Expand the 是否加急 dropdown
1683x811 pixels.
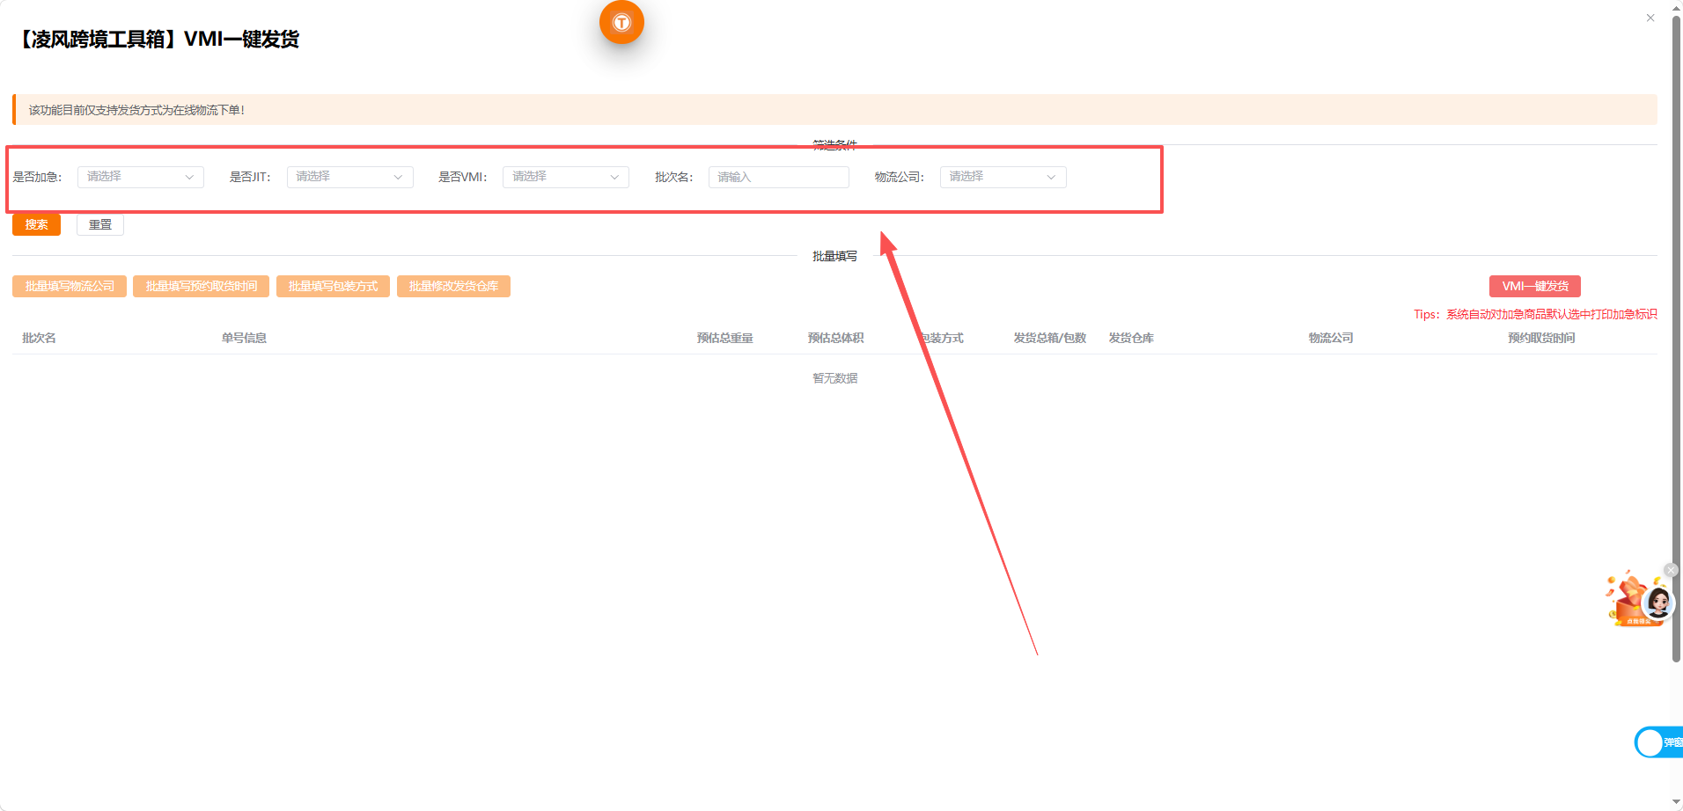coord(141,177)
